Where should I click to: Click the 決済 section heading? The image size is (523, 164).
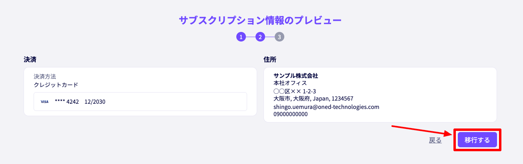[30, 59]
